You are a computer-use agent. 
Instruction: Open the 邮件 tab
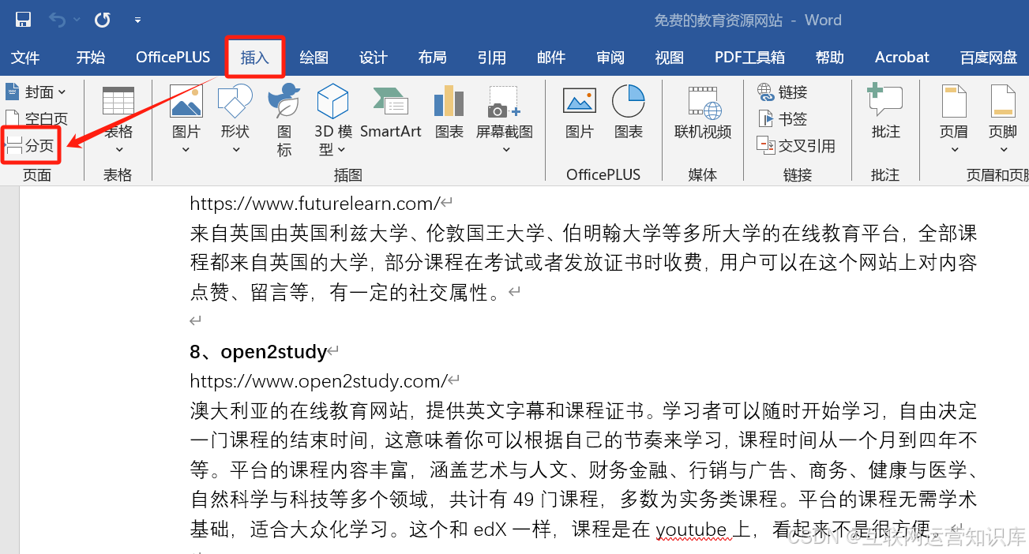point(551,58)
